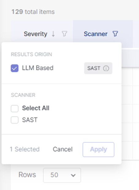Image resolution: width=139 pixels, height=190 pixels.
Task: Click the 1 Selected counter text
Action: [x=25, y=149]
